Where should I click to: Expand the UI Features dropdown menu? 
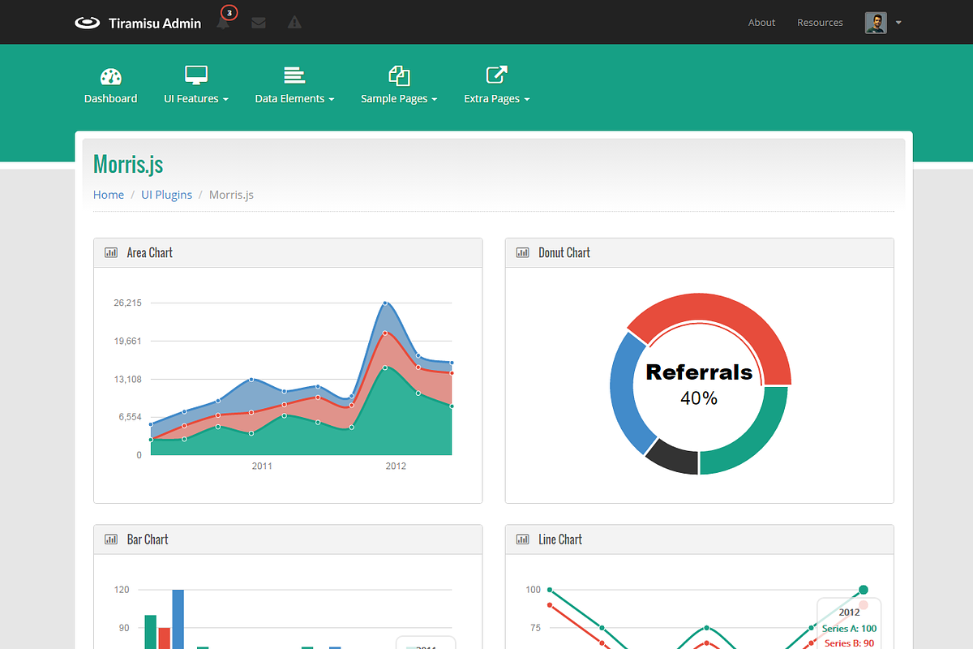(196, 99)
